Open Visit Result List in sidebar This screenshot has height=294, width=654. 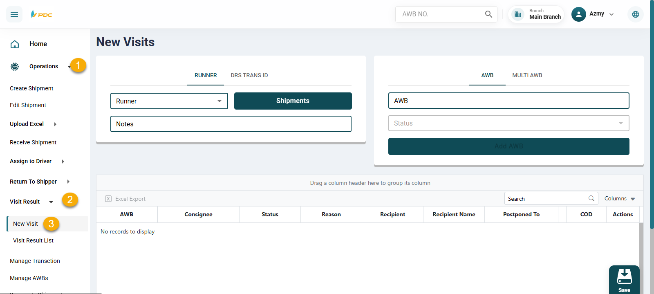33,240
